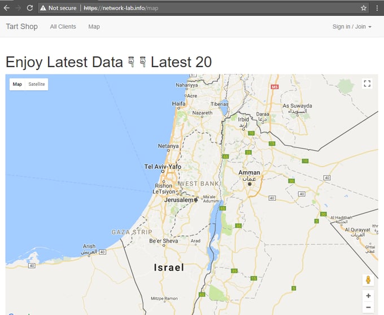
Task: Switch to Satellite view type
Action: (37, 84)
